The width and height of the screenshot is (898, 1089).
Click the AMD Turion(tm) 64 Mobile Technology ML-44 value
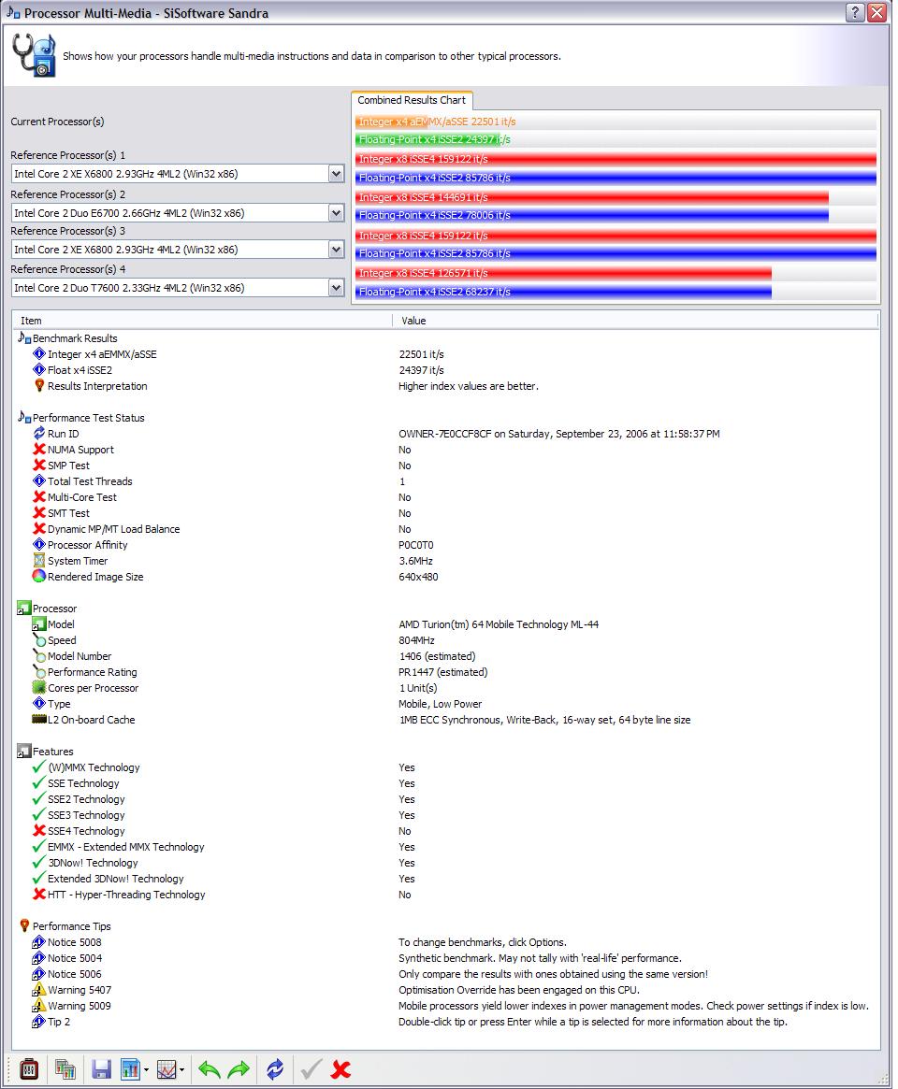pos(499,624)
